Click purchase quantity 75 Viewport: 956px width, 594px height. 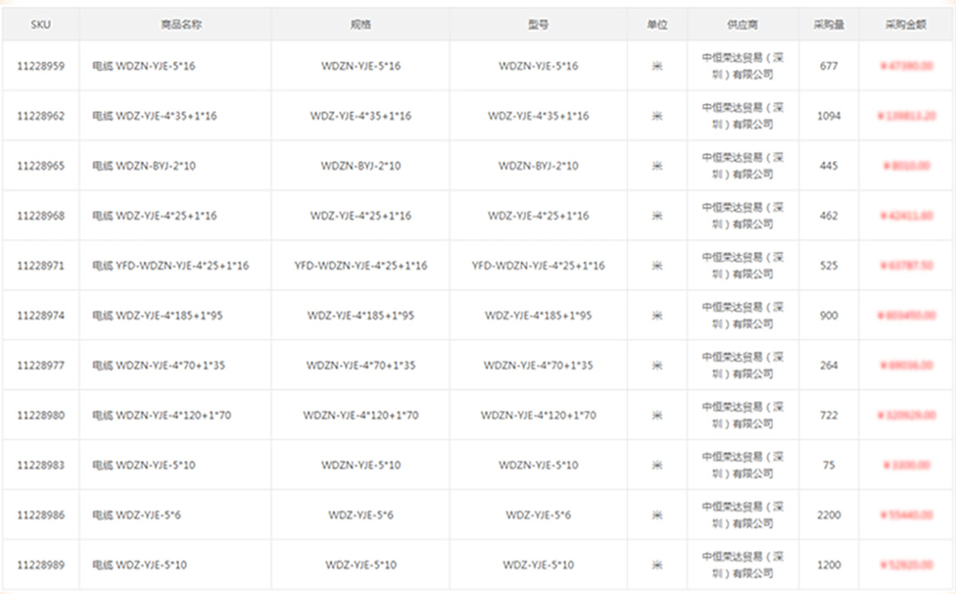click(829, 465)
